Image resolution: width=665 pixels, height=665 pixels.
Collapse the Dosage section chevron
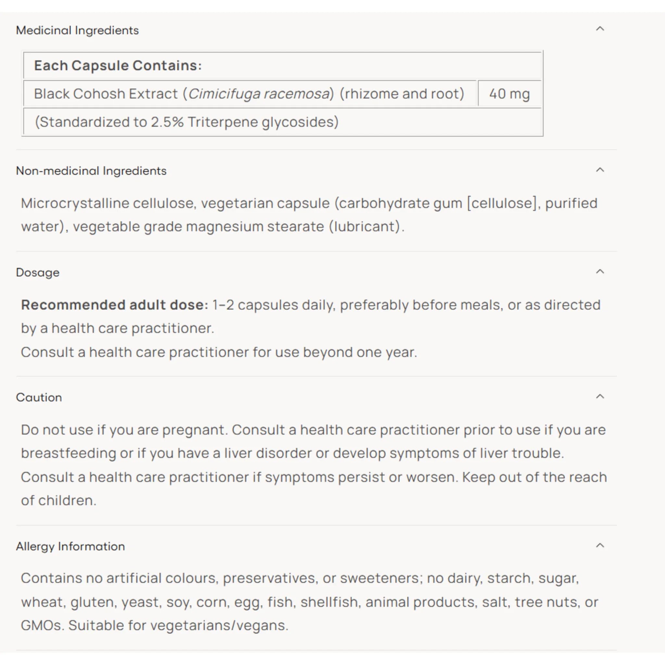pyautogui.click(x=600, y=271)
